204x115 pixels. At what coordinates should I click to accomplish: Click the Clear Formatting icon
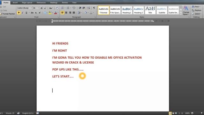[57, 8]
